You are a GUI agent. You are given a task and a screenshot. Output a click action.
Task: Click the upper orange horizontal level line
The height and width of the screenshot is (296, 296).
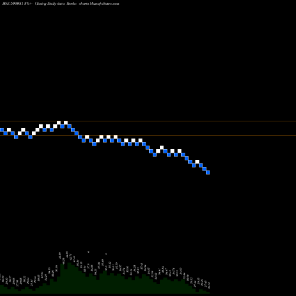point(148,121)
